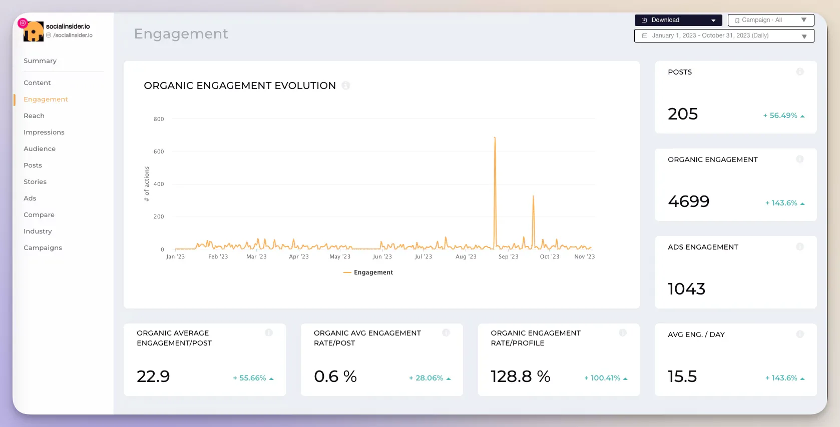Select Engagement in the sidebar
The height and width of the screenshot is (427, 840).
click(x=46, y=99)
